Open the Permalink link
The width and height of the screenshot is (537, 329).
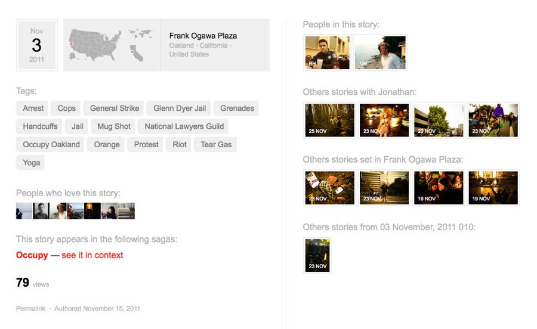(30, 309)
